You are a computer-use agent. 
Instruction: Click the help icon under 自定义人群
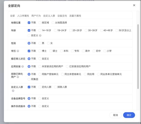(13, 91)
